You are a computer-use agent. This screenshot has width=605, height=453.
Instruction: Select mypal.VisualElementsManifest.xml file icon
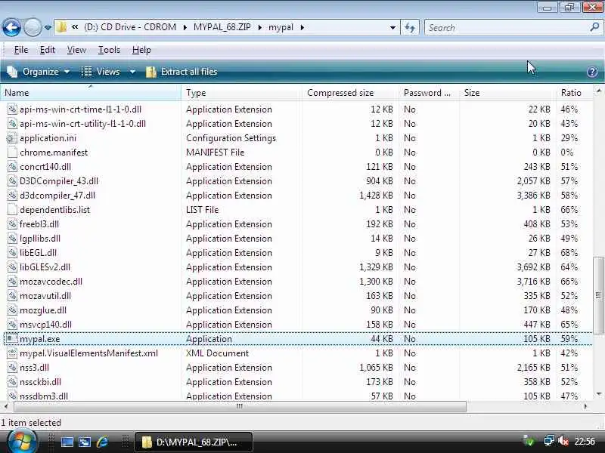pos(12,353)
